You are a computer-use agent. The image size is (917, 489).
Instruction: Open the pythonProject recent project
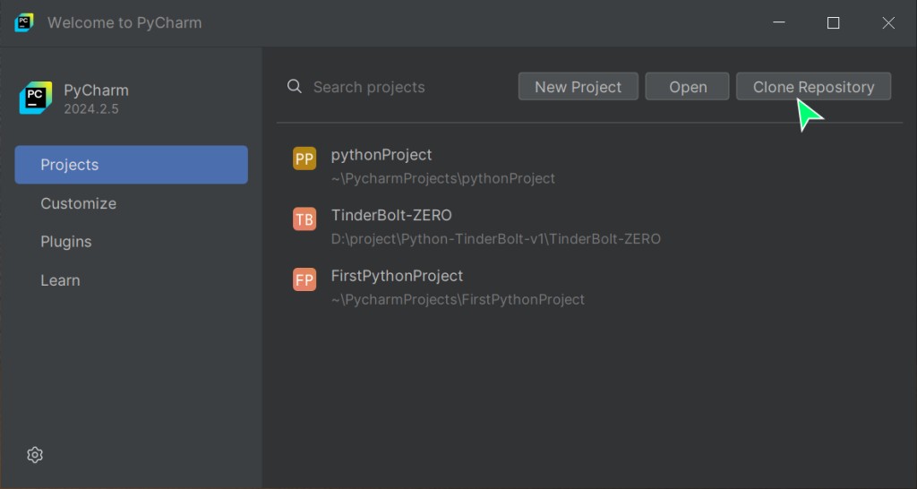coord(381,155)
